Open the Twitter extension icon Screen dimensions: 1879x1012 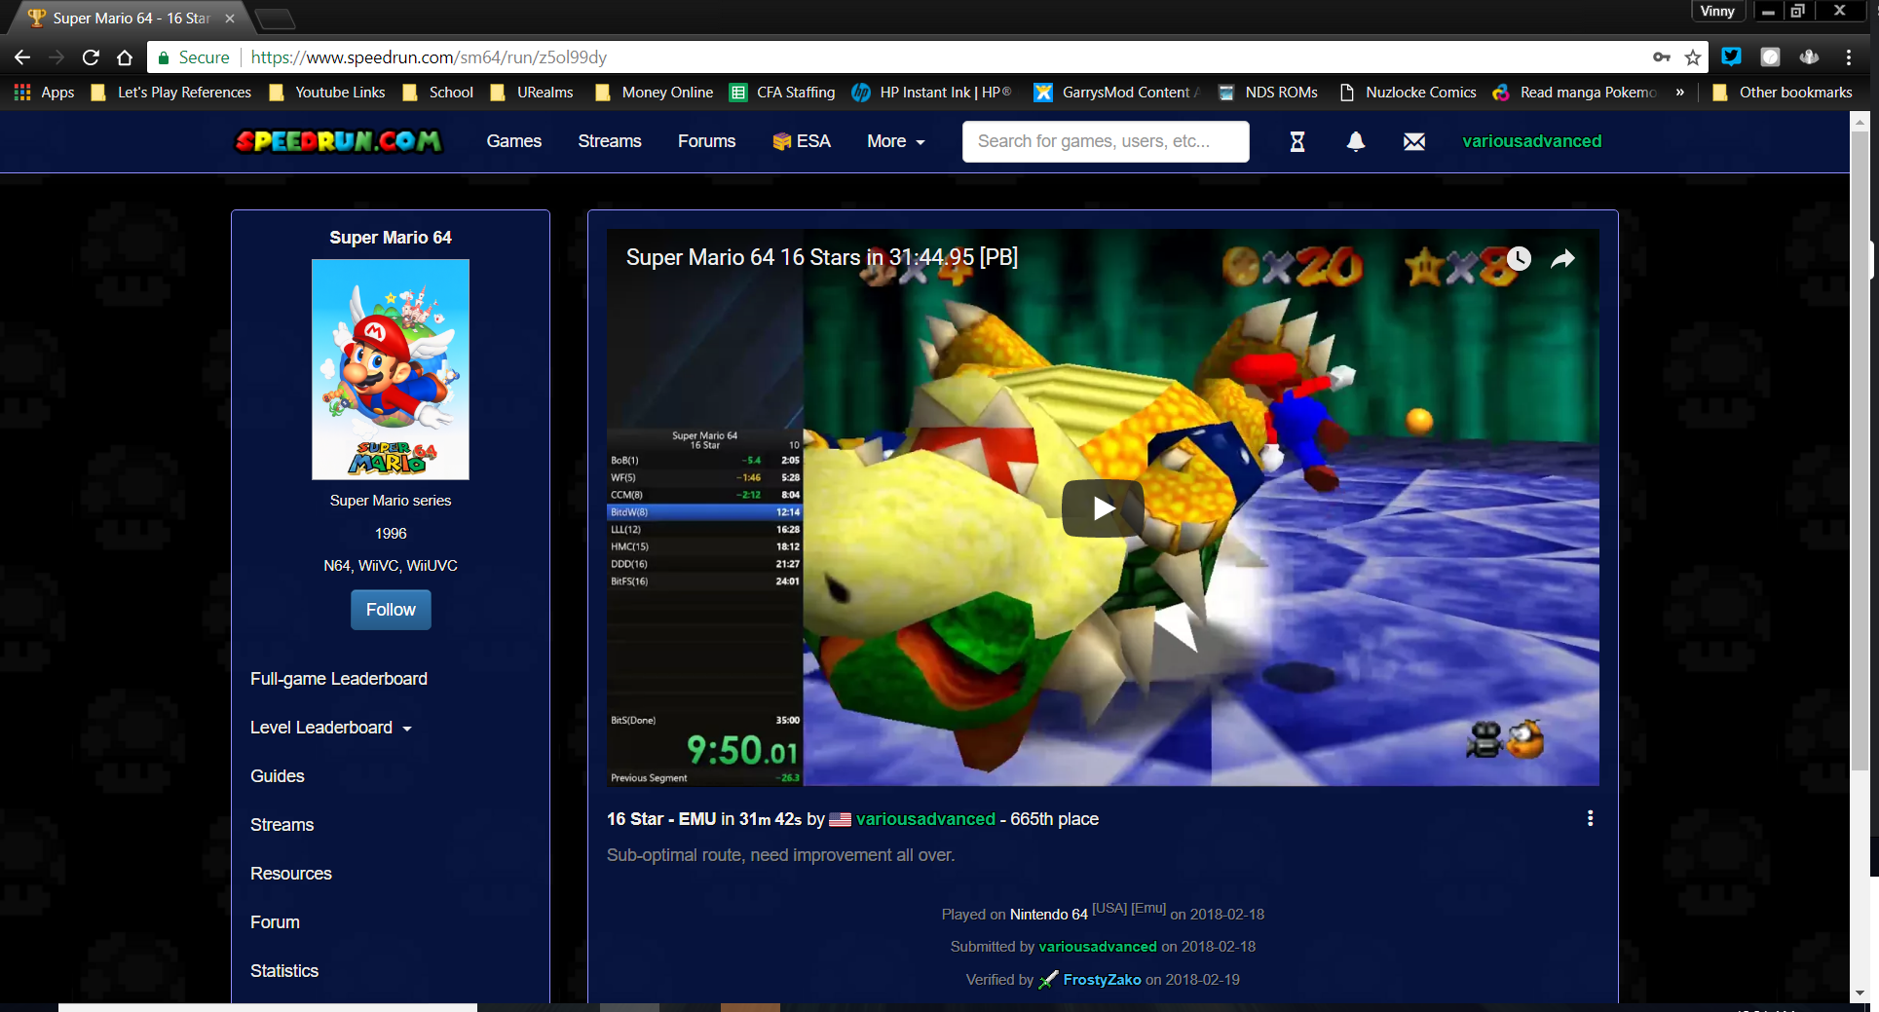pos(1731,57)
